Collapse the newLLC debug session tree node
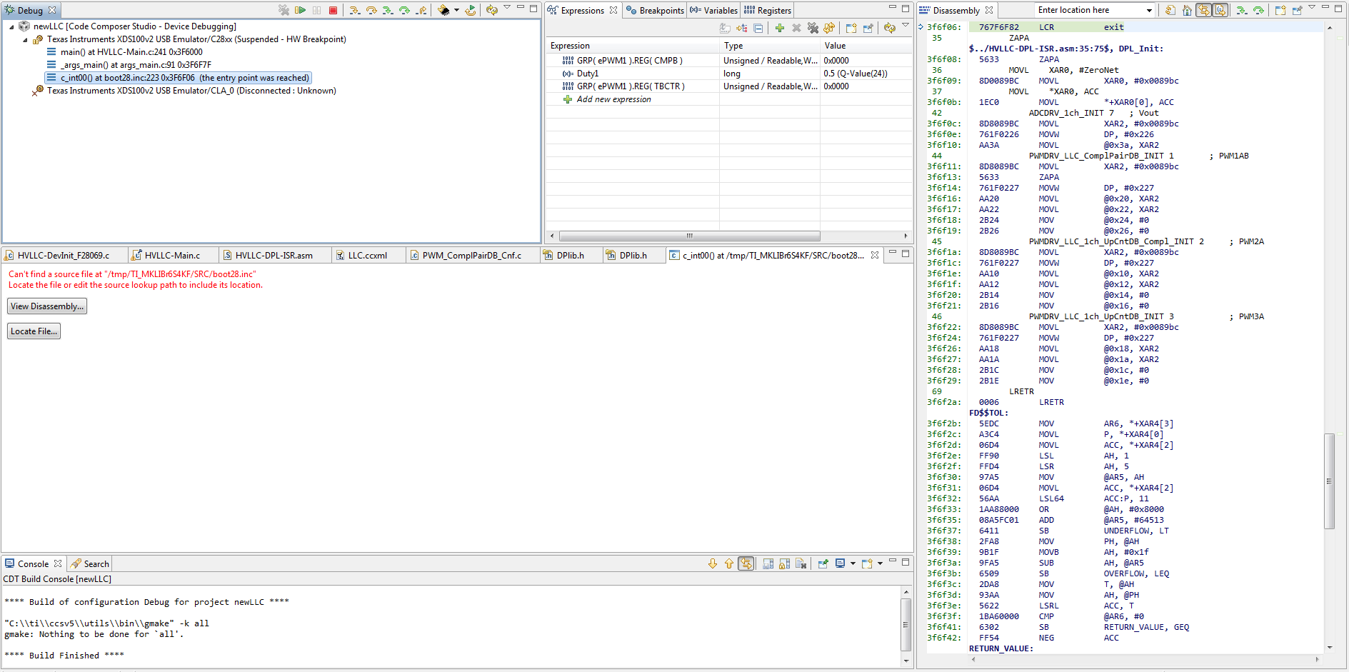Viewport: 1349px width, 672px height. coord(11,26)
